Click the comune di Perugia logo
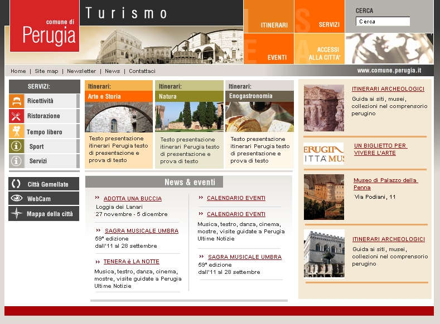Screen dimensions: 440x324 pyautogui.click(x=45, y=26)
